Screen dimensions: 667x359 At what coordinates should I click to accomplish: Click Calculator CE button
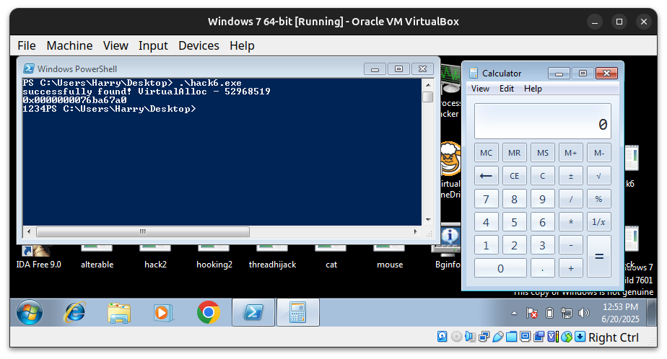coord(514,175)
